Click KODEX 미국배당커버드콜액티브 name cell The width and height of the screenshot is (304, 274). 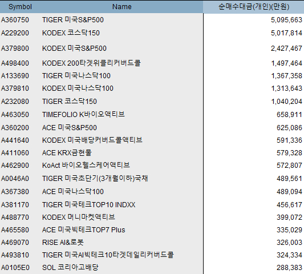coord(92,140)
